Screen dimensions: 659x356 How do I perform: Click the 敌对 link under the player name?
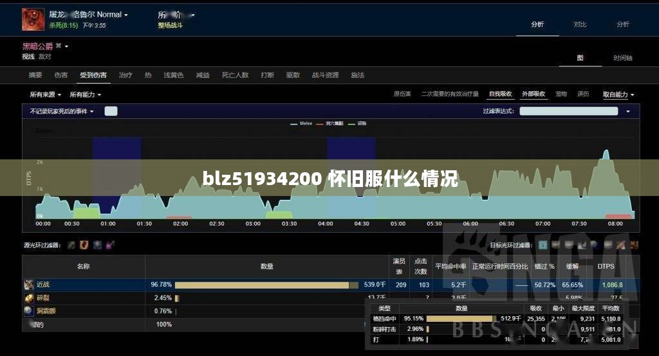44,57
